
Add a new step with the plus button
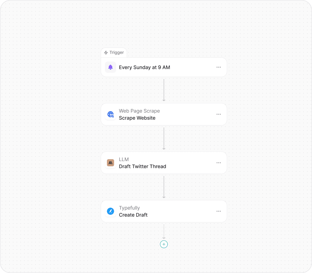coord(164,244)
